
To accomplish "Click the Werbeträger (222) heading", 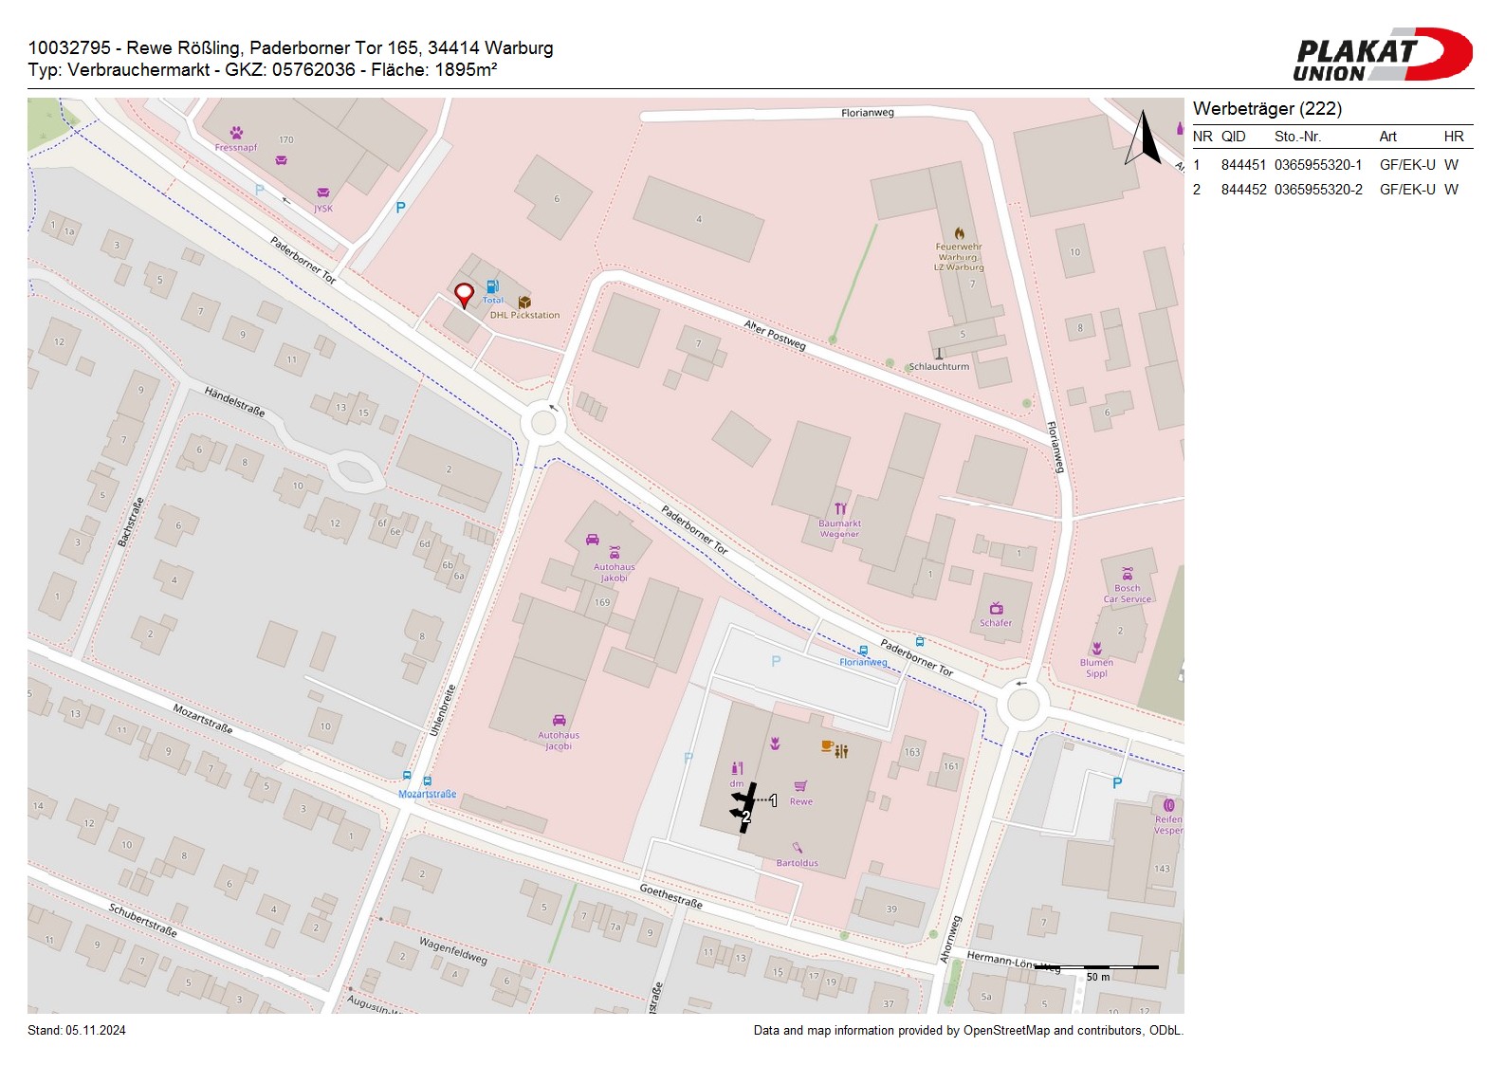I will (1267, 109).
